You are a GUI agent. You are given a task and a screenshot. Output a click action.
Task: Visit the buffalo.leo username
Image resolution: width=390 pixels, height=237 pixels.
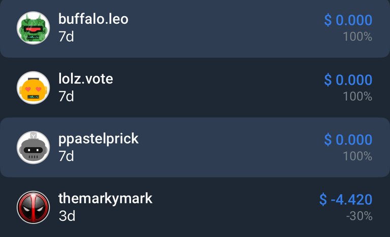93,19
